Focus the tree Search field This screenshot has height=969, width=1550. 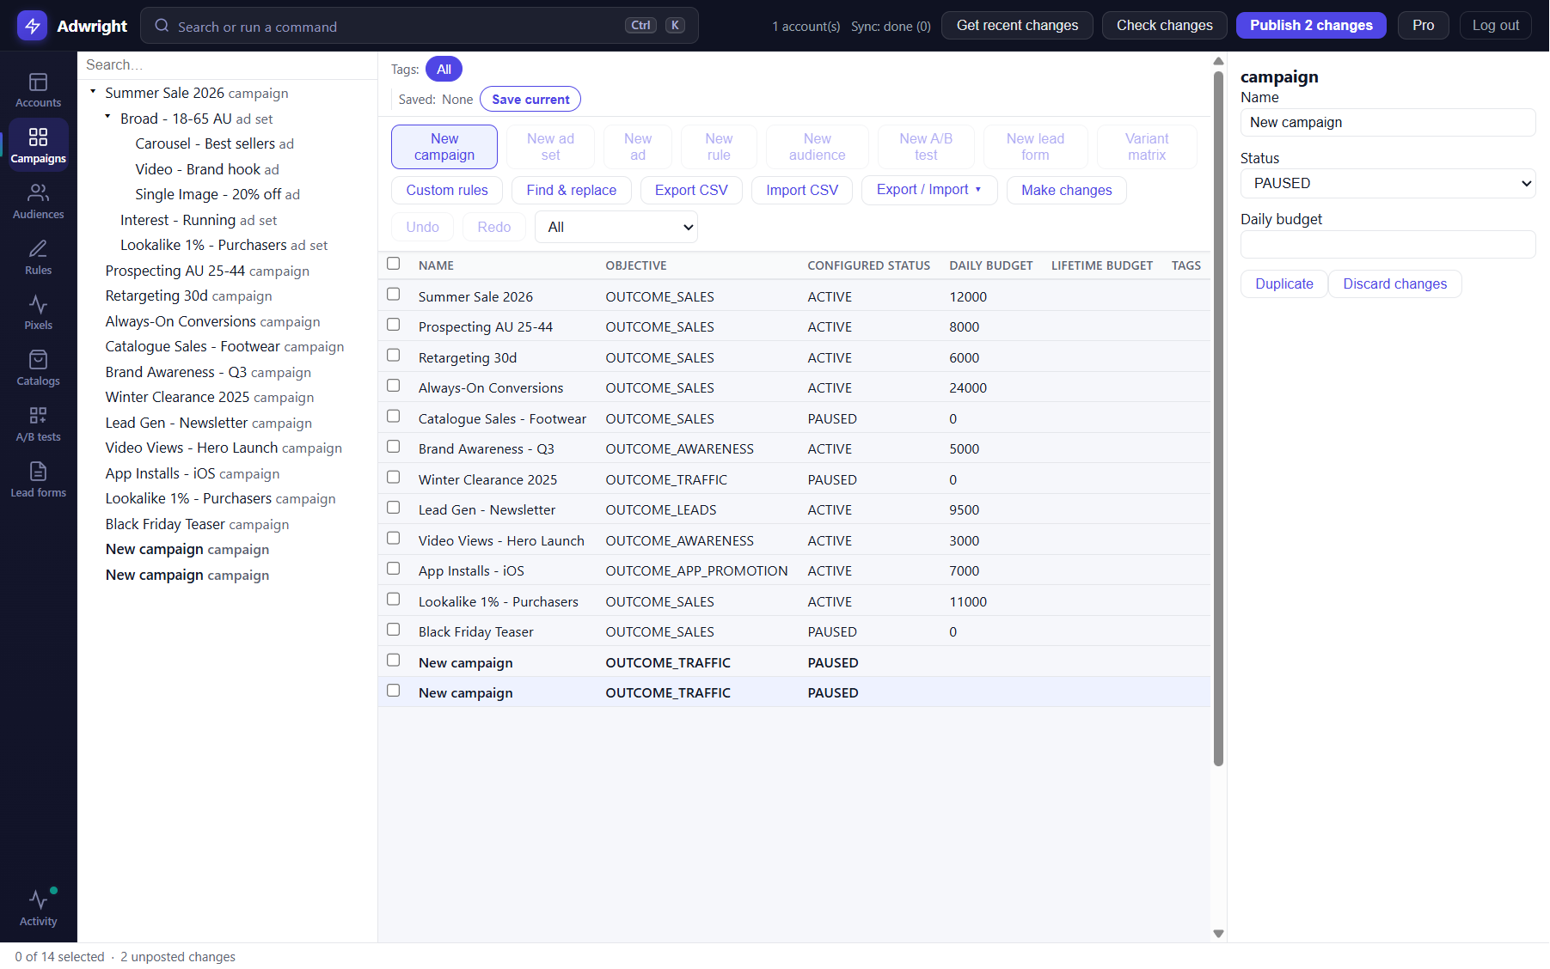coord(228,65)
